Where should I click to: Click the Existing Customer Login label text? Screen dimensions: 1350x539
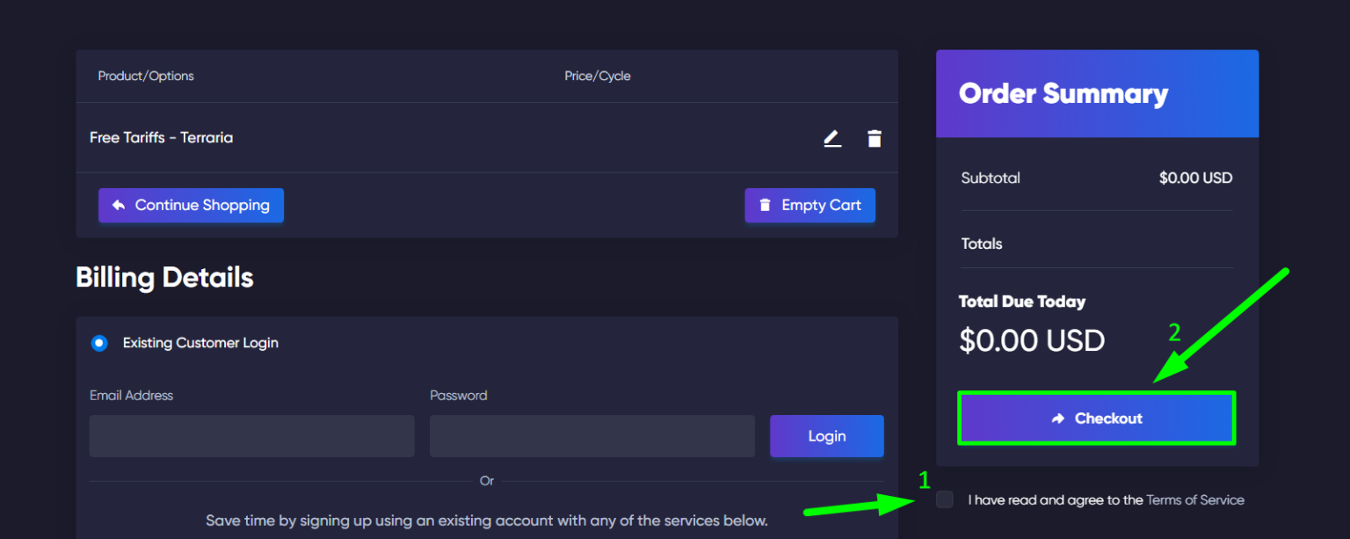200,343
